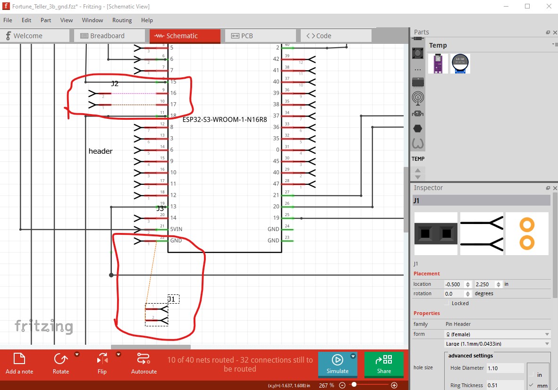The width and height of the screenshot is (558, 390).
Task: Open the pushbutton parts bin icon
Action: point(418,52)
